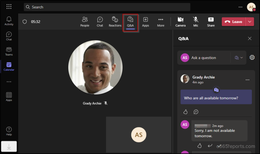Click the 05:32 meeting timer

(x=36, y=22)
